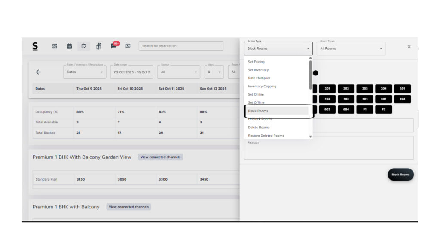Click the feedback/review icon
Viewport: 440px width, 247px height.
(128, 46)
